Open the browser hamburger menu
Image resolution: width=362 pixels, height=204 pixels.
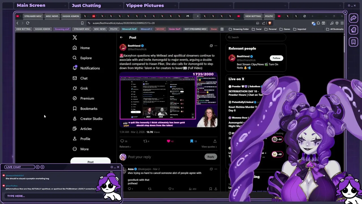(342, 23)
